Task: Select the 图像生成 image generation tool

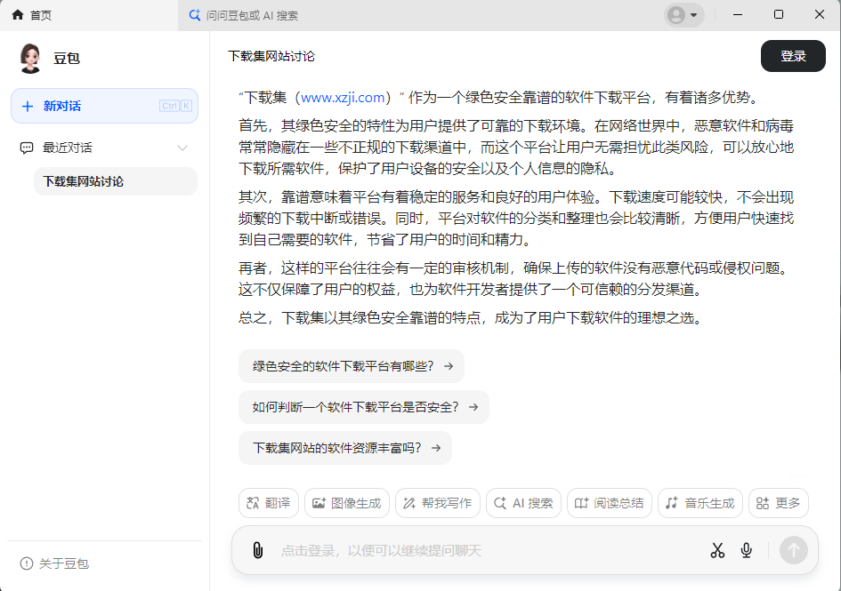Action: pos(347,503)
